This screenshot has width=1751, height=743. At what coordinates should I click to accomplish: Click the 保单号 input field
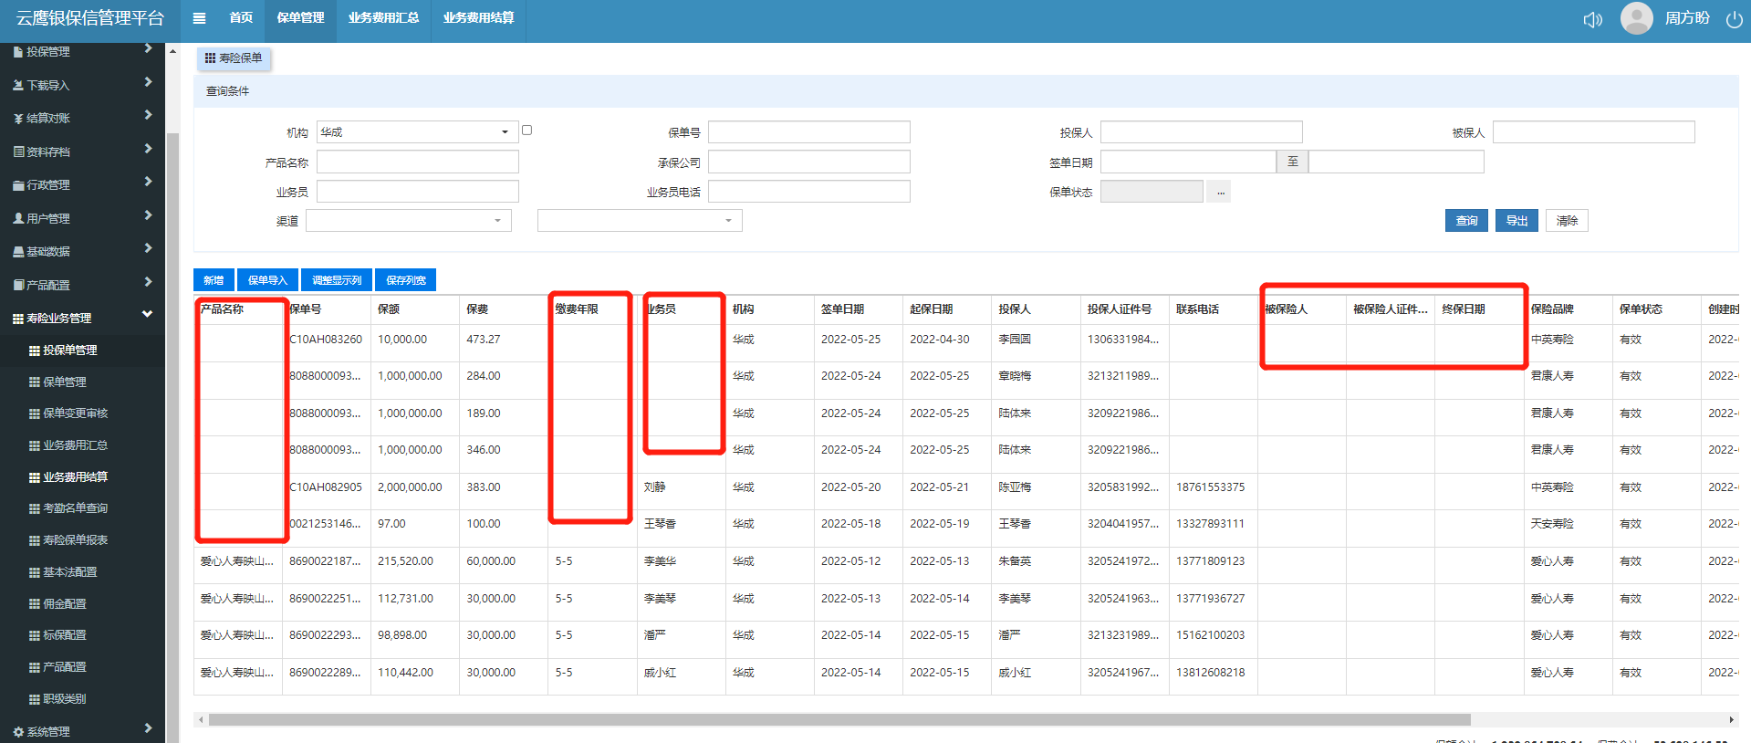coord(808,132)
